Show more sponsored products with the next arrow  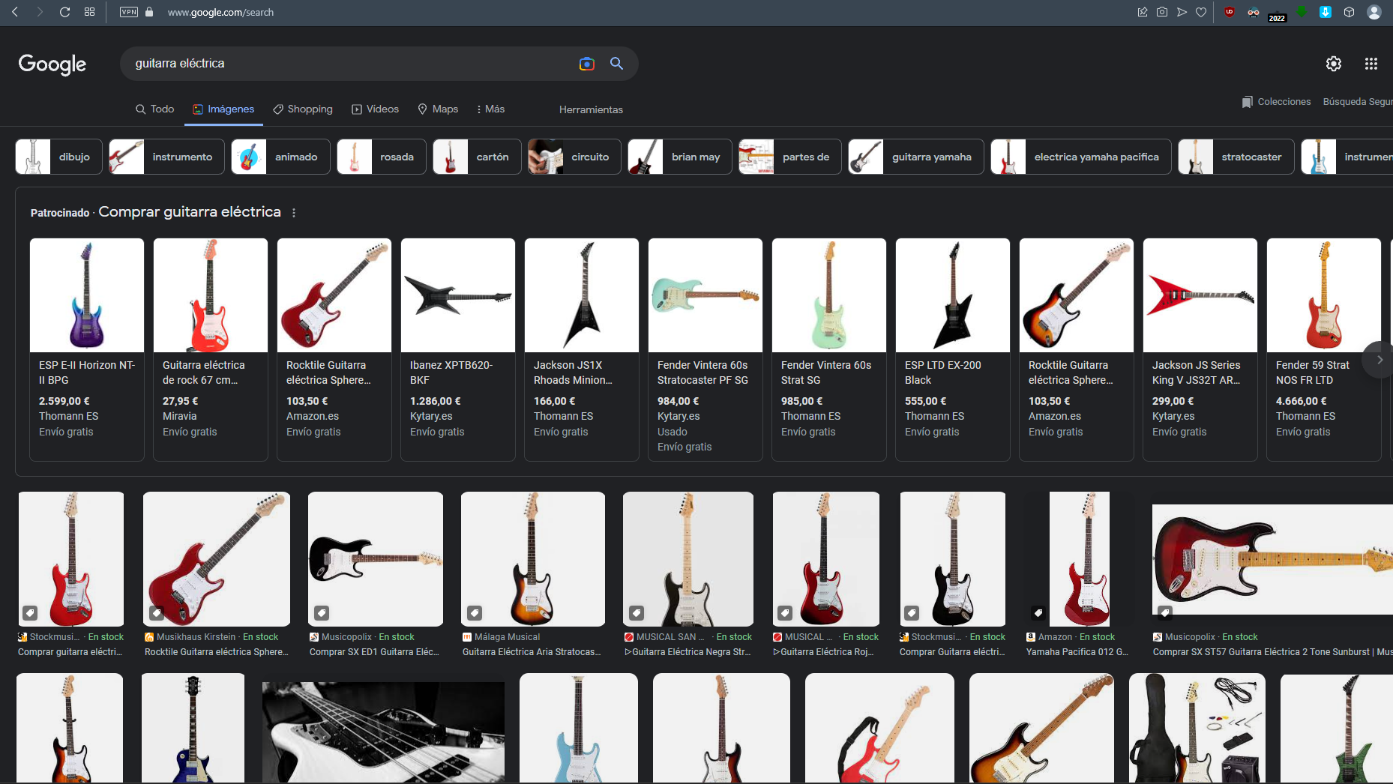tap(1379, 360)
